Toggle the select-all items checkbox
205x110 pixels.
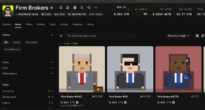click(60, 43)
